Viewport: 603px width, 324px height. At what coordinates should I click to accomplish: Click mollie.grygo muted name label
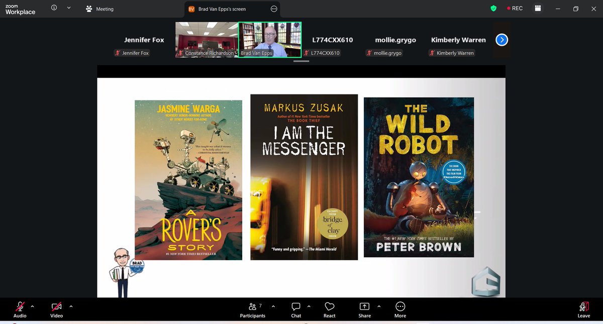383,53
